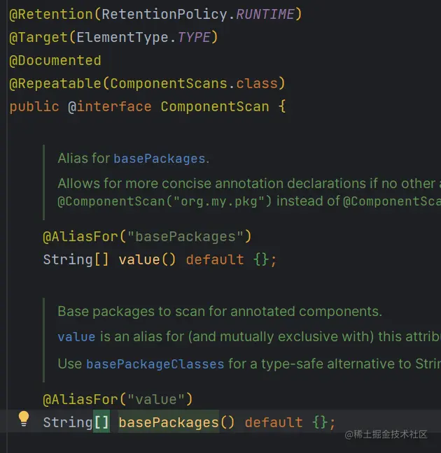Click @AliasFor("value") annotation
441x453 pixels.
coord(118,400)
